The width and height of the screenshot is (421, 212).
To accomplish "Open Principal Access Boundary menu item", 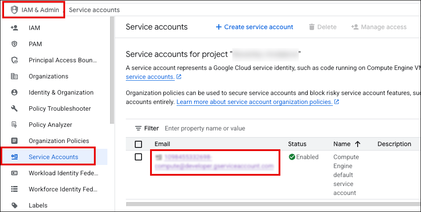I will point(63,60).
